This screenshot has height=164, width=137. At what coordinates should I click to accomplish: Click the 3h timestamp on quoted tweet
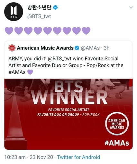pos(106,48)
